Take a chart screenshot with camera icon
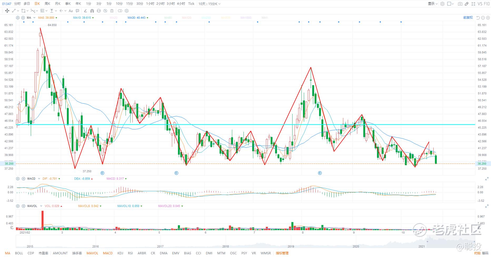This screenshot has width=491, height=258. click(x=460, y=4)
